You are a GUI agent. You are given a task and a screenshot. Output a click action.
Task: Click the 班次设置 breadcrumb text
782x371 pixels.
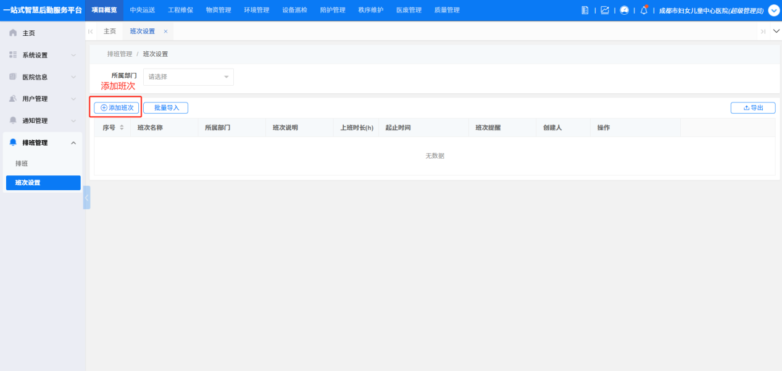tap(156, 54)
